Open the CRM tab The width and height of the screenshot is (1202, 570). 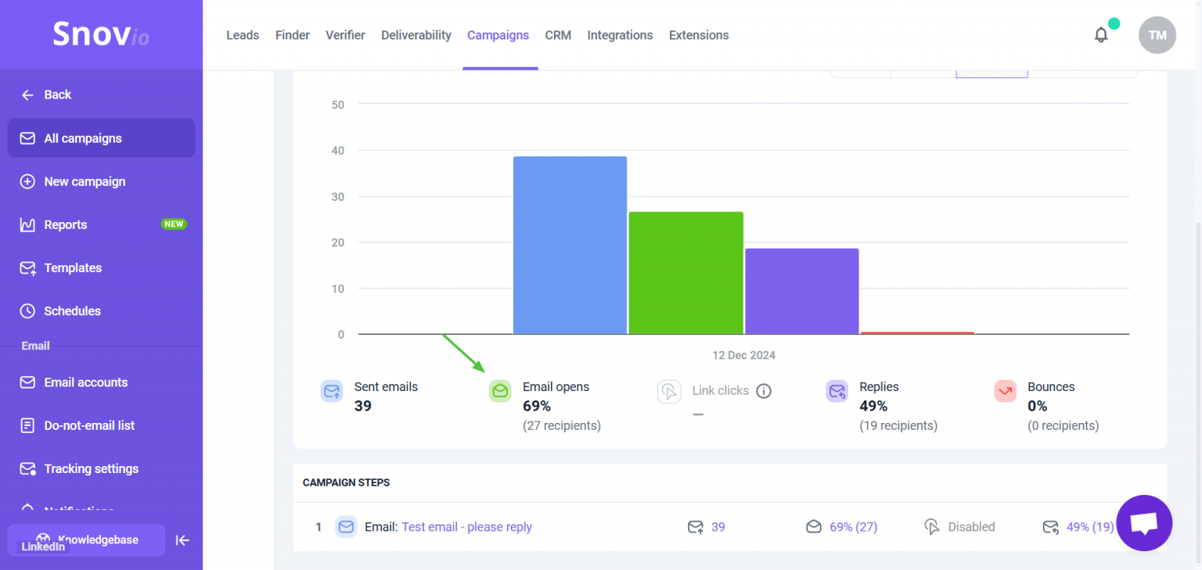pos(558,35)
